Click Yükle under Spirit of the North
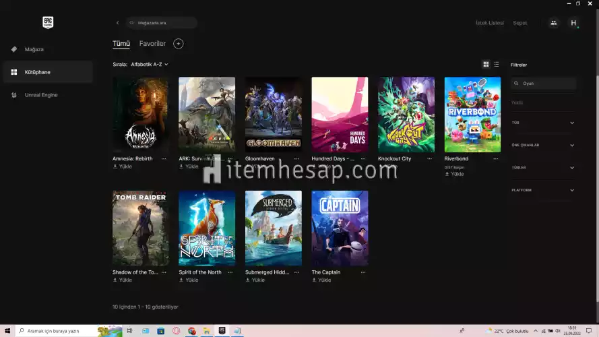 tap(189, 280)
